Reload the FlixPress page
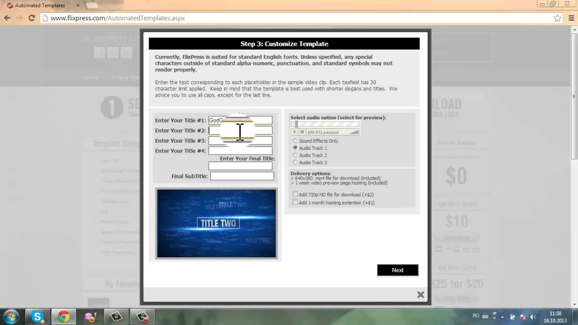Viewport: 578px width, 325px height. (32, 18)
